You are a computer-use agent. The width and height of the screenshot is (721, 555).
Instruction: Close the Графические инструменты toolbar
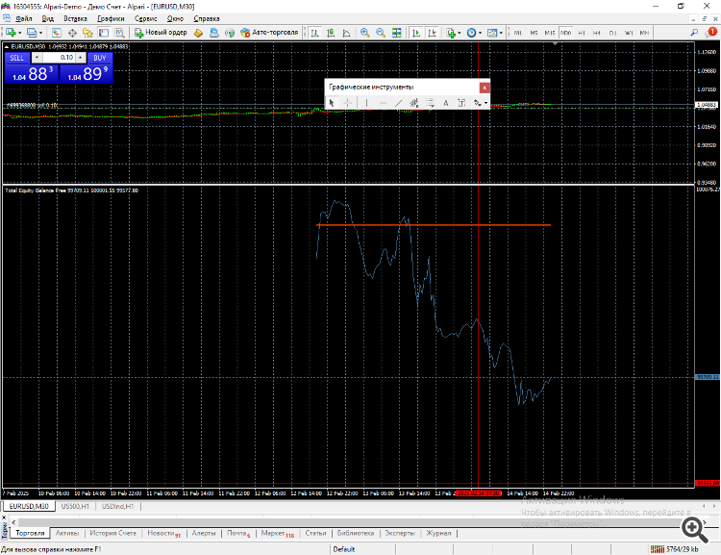pos(485,88)
